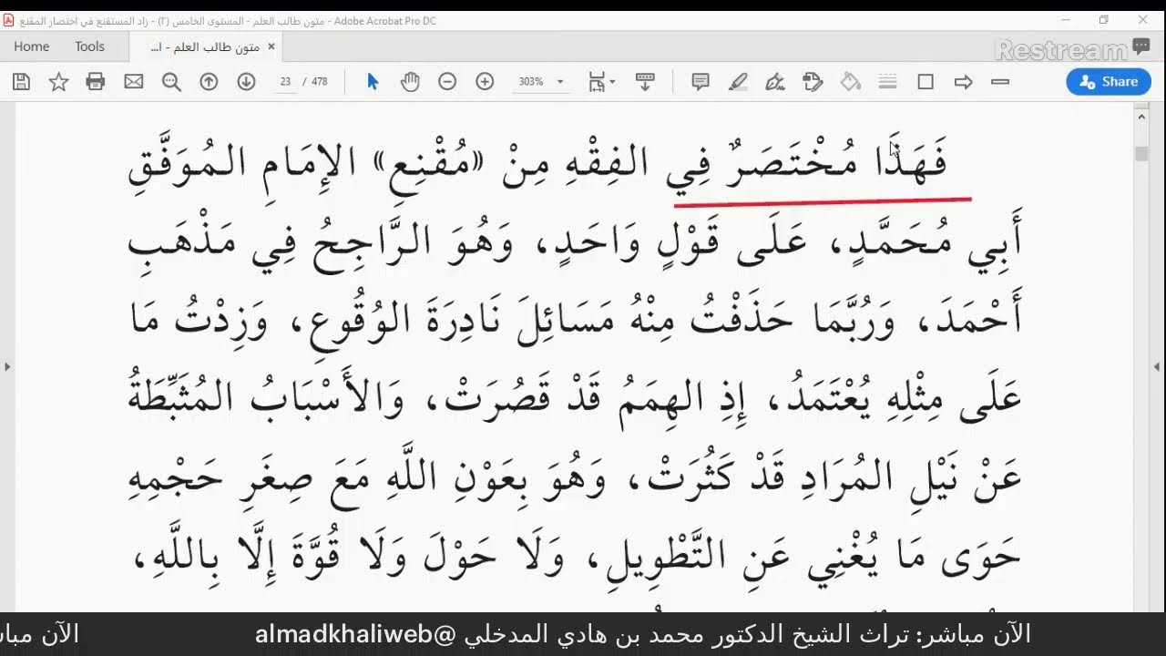The width and height of the screenshot is (1166, 656).
Task: Open the line thickness tool
Action: pyautogui.click(x=888, y=82)
